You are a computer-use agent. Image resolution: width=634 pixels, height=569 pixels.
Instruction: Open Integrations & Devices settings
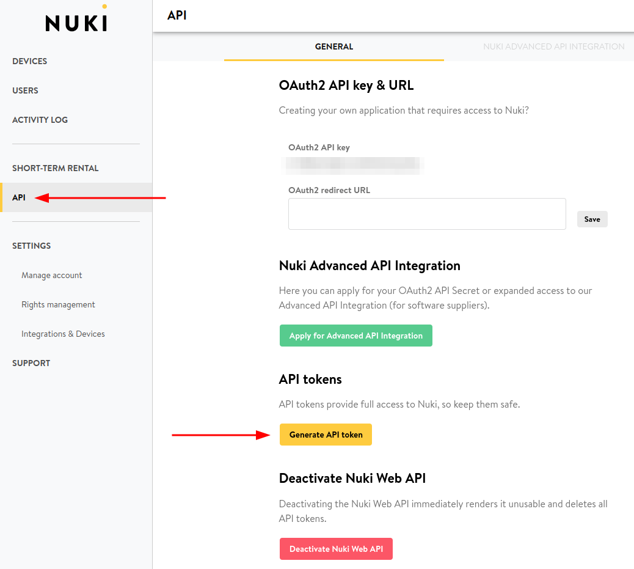click(x=63, y=334)
